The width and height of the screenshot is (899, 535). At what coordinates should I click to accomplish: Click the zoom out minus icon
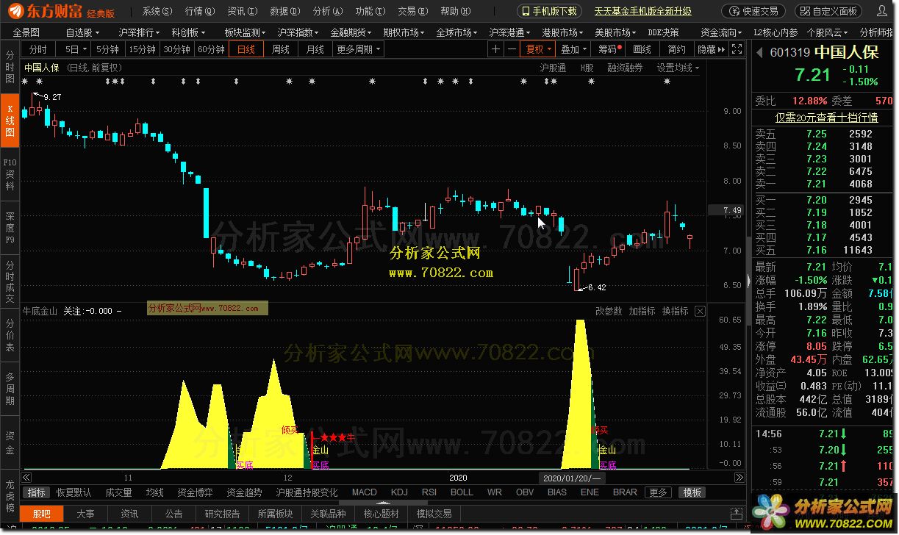tap(512, 49)
